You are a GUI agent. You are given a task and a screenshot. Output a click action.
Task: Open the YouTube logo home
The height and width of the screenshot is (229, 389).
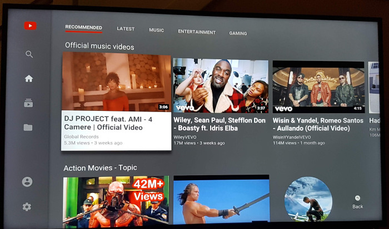[30, 26]
